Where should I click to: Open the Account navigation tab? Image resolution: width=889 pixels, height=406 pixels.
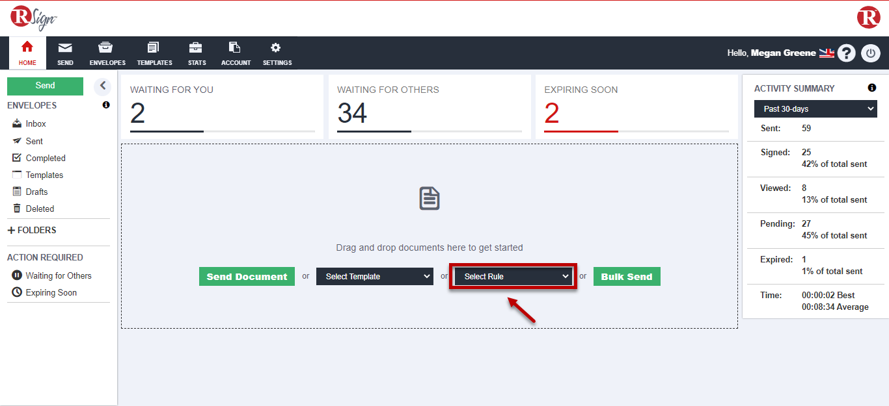pos(236,53)
